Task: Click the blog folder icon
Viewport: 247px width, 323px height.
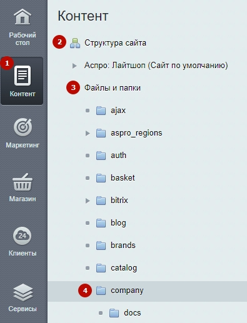Action: click(101, 223)
